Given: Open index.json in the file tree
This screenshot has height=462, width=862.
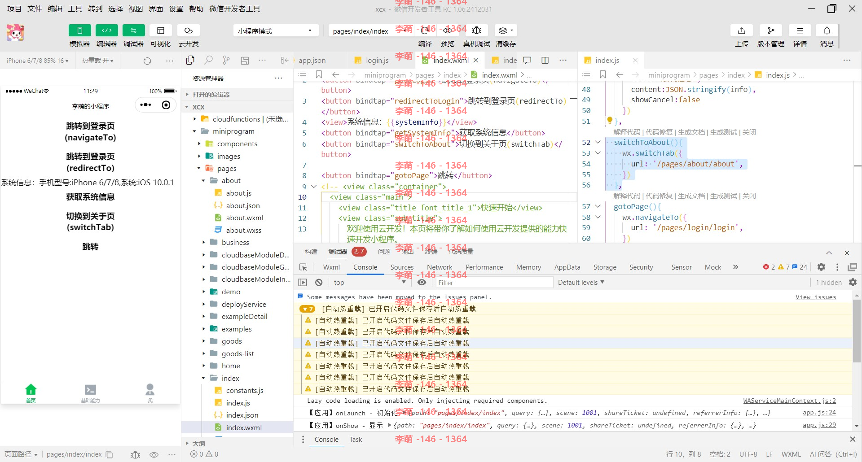Looking at the screenshot, I should (x=242, y=415).
